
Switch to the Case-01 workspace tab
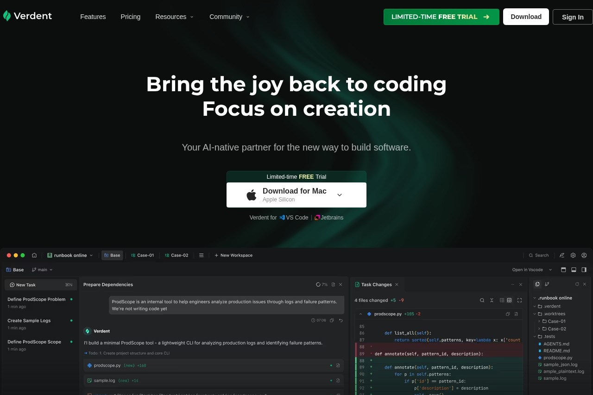tap(142, 255)
